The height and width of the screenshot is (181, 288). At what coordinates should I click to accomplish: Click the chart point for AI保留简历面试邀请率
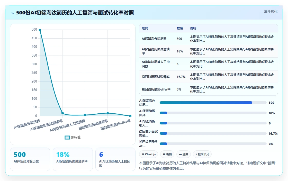coord(62,113)
